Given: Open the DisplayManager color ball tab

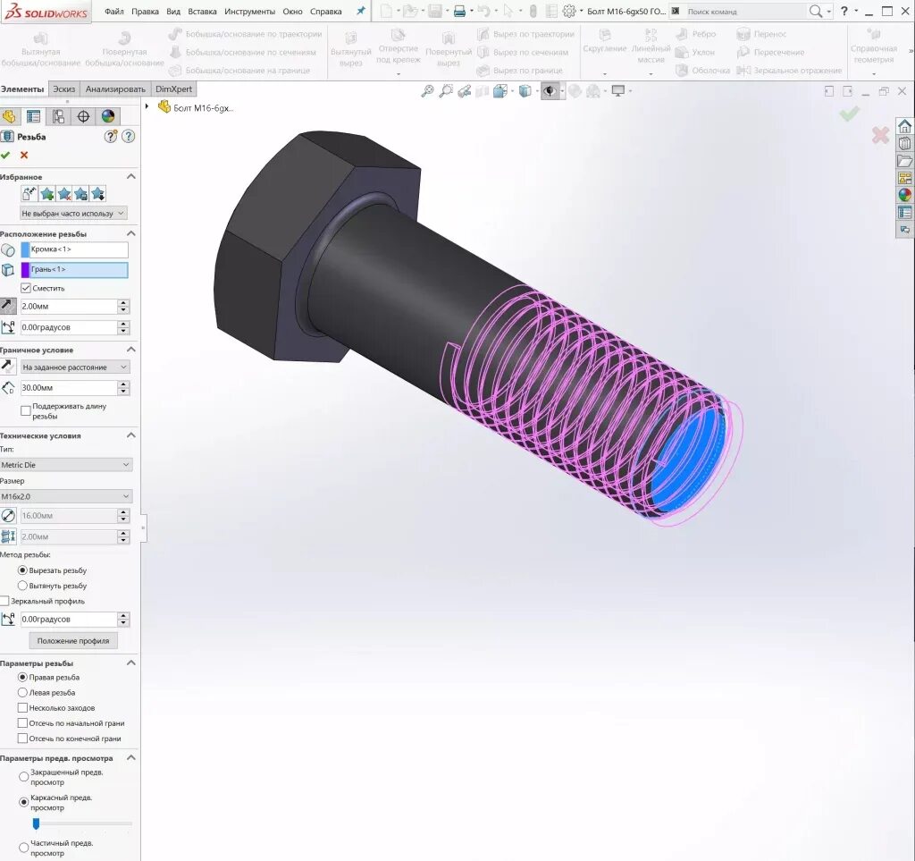Looking at the screenshot, I should (x=108, y=116).
